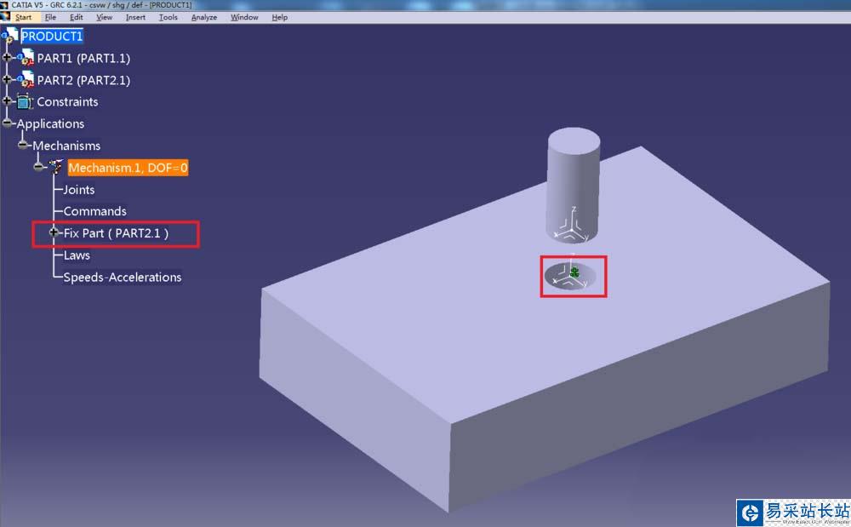This screenshot has height=527, width=851.
Task: Open the Tools menu
Action: click(168, 17)
